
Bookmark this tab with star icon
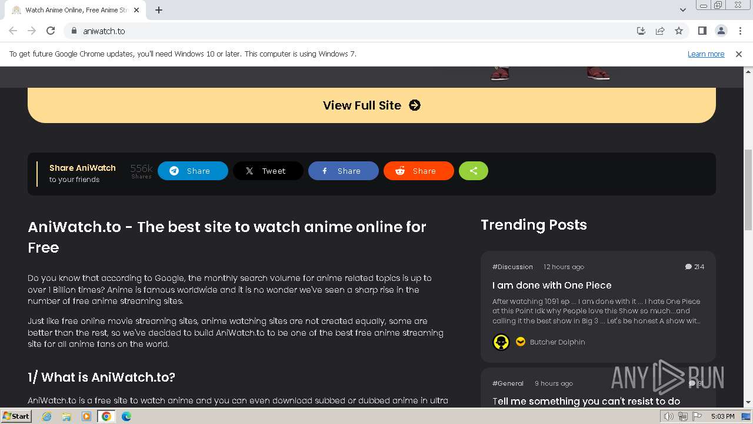pos(679,31)
